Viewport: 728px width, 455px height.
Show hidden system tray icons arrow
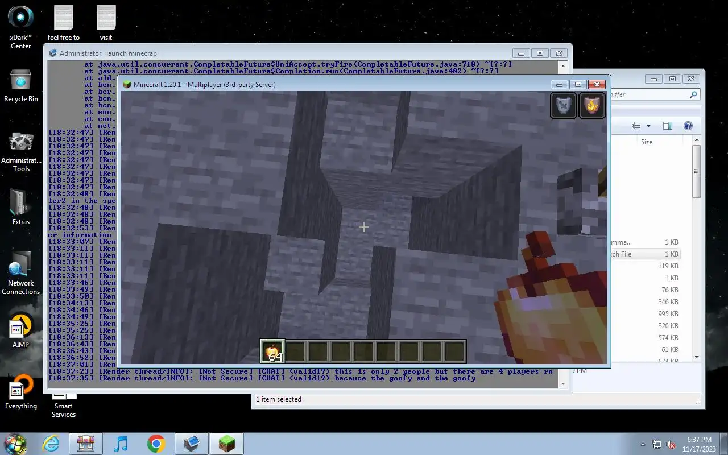point(643,444)
